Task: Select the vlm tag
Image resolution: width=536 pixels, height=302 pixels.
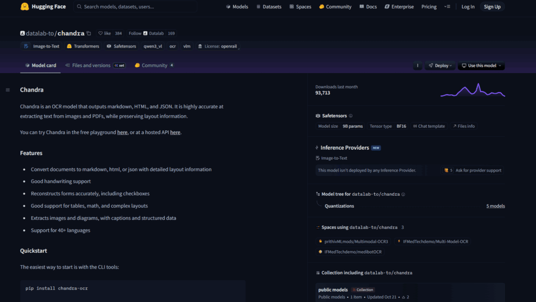Action: click(x=187, y=46)
